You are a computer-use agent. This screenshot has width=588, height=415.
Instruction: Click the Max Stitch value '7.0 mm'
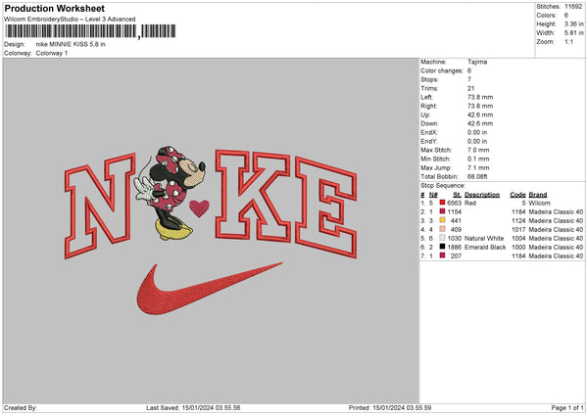coord(478,150)
